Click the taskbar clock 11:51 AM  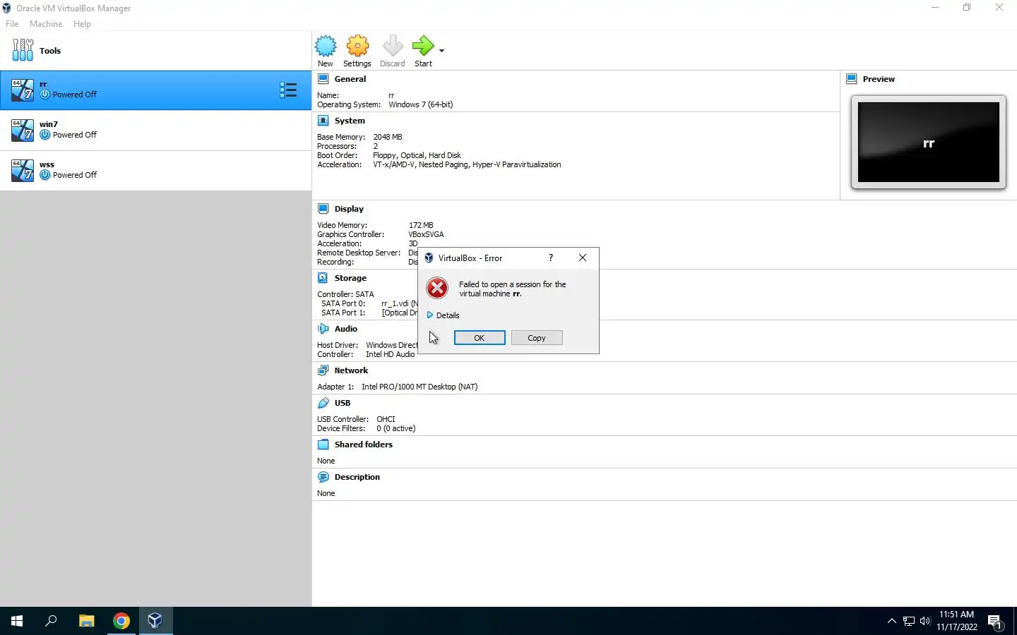(x=957, y=615)
